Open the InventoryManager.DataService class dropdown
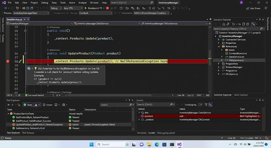271x148 pixels. pos(107,24)
